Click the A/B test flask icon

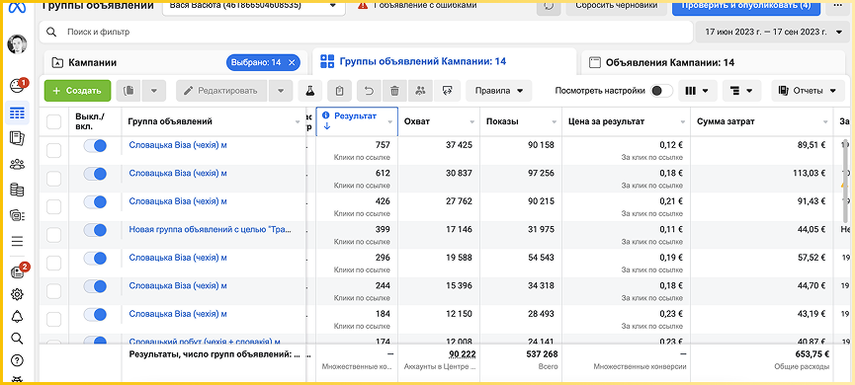coord(310,91)
